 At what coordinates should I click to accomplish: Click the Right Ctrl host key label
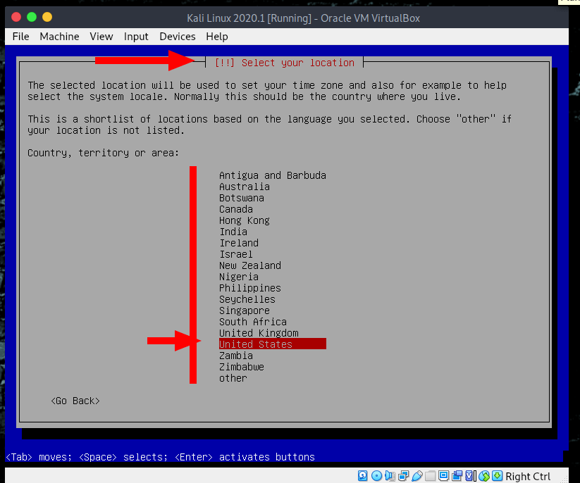(x=528, y=477)
